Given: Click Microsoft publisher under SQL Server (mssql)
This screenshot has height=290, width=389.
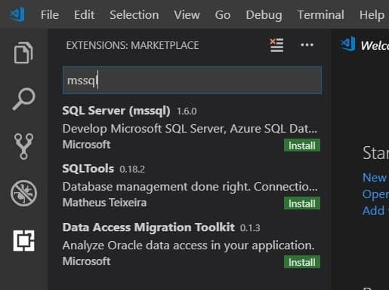Looking at the screenshot, I should (x=86, y=145).
